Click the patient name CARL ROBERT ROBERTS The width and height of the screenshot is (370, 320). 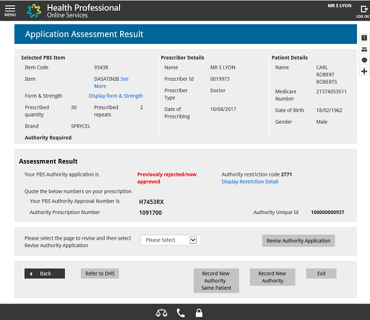(327, 75)
